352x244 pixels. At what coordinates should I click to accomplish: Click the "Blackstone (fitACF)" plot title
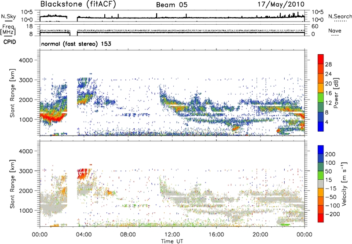[78, 4]
